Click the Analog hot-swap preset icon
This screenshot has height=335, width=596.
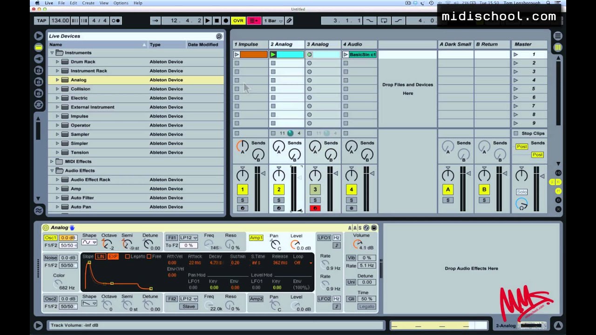point(366,228)
